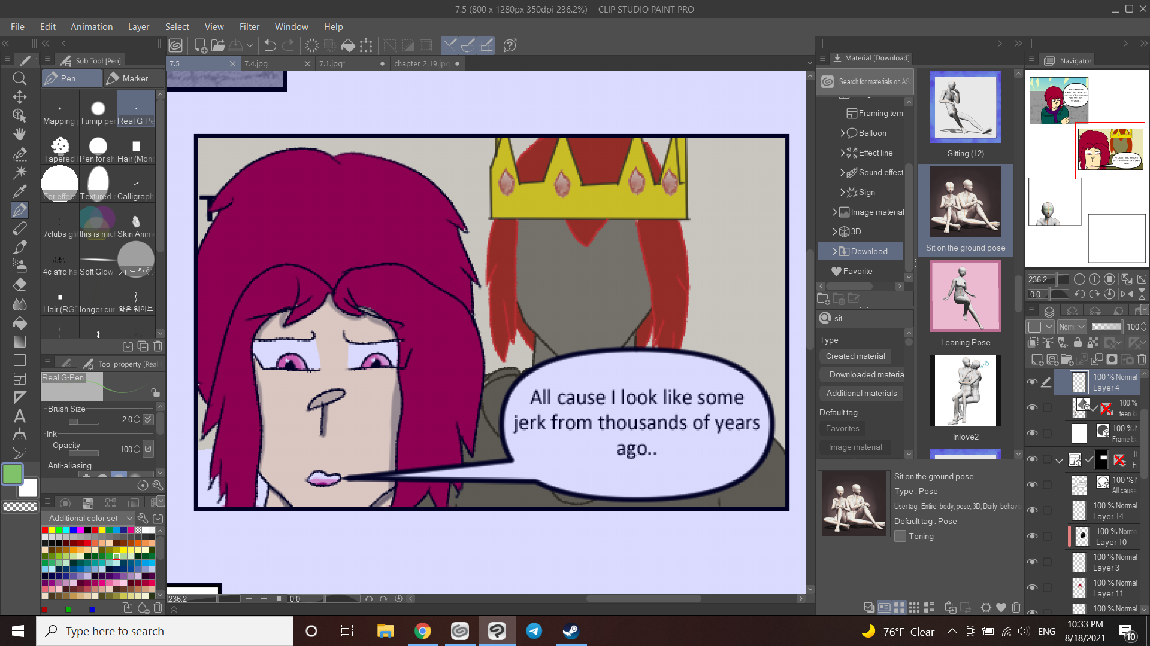The height and width of the screenshot is (646, 1150).
Task: Select the Hand move-canvas tool
Action: click(x=19, y=134)
